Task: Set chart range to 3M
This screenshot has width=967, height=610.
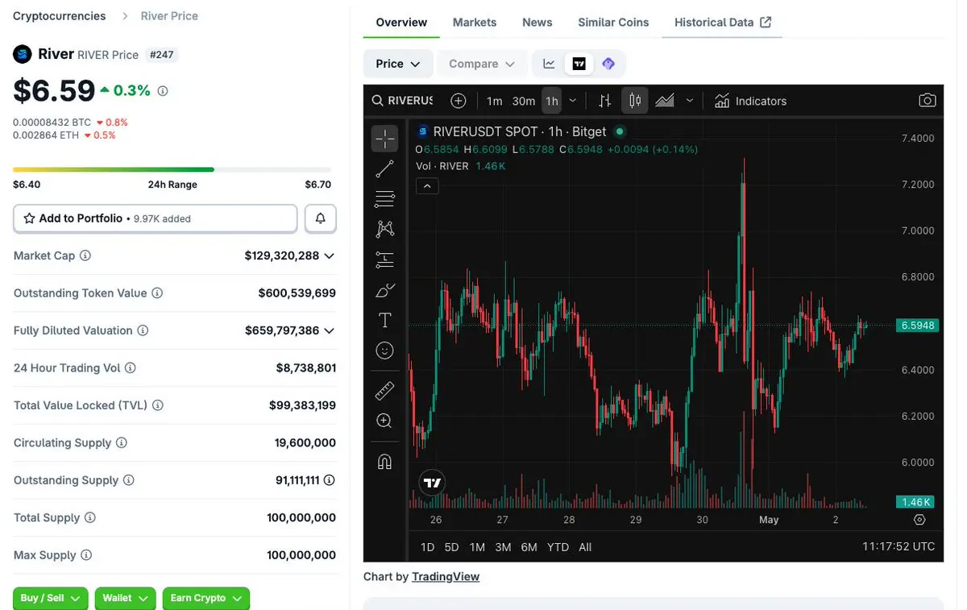Action: (503, 547)
